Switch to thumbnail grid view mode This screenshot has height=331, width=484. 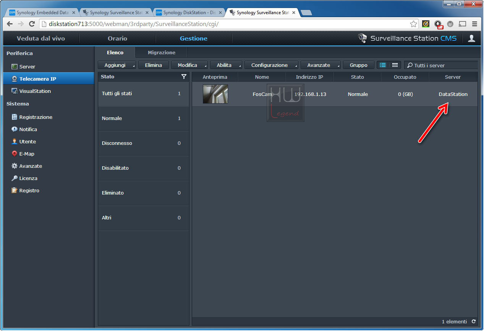click(x=395, y=65)
